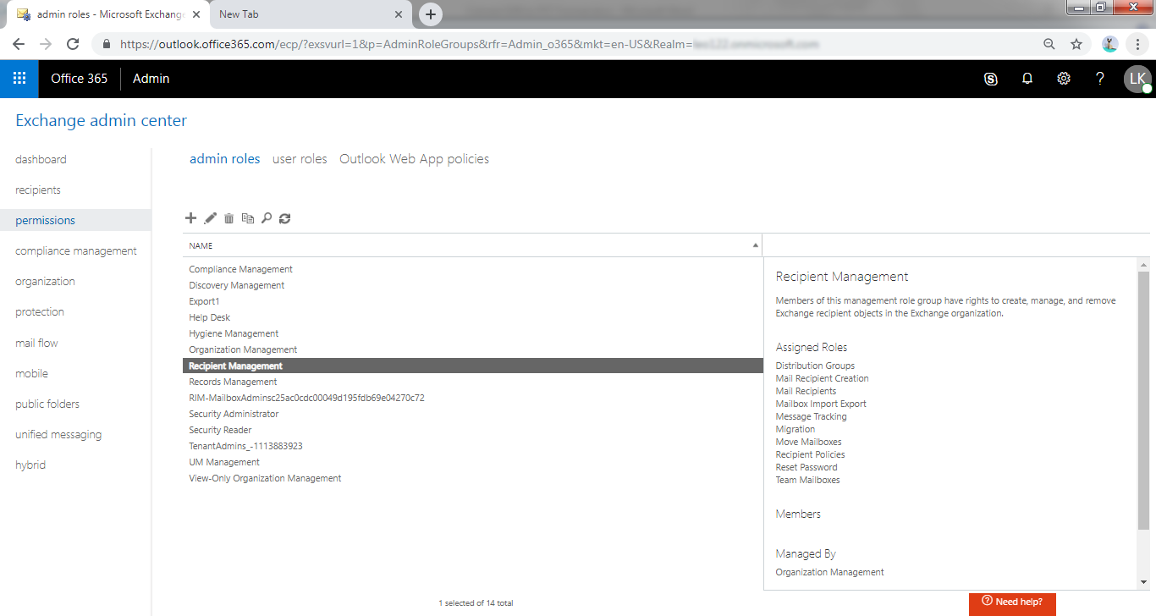Bookmark this page with star icon
This screenshot has width=1156, height=616.
pyautogui.click(x=1076, y=44)
